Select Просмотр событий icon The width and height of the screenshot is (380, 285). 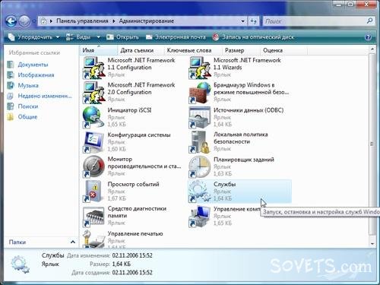point(93,192)
